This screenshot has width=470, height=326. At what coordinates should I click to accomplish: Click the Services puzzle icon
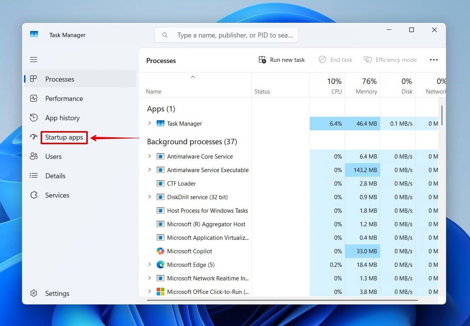[34, 195]
